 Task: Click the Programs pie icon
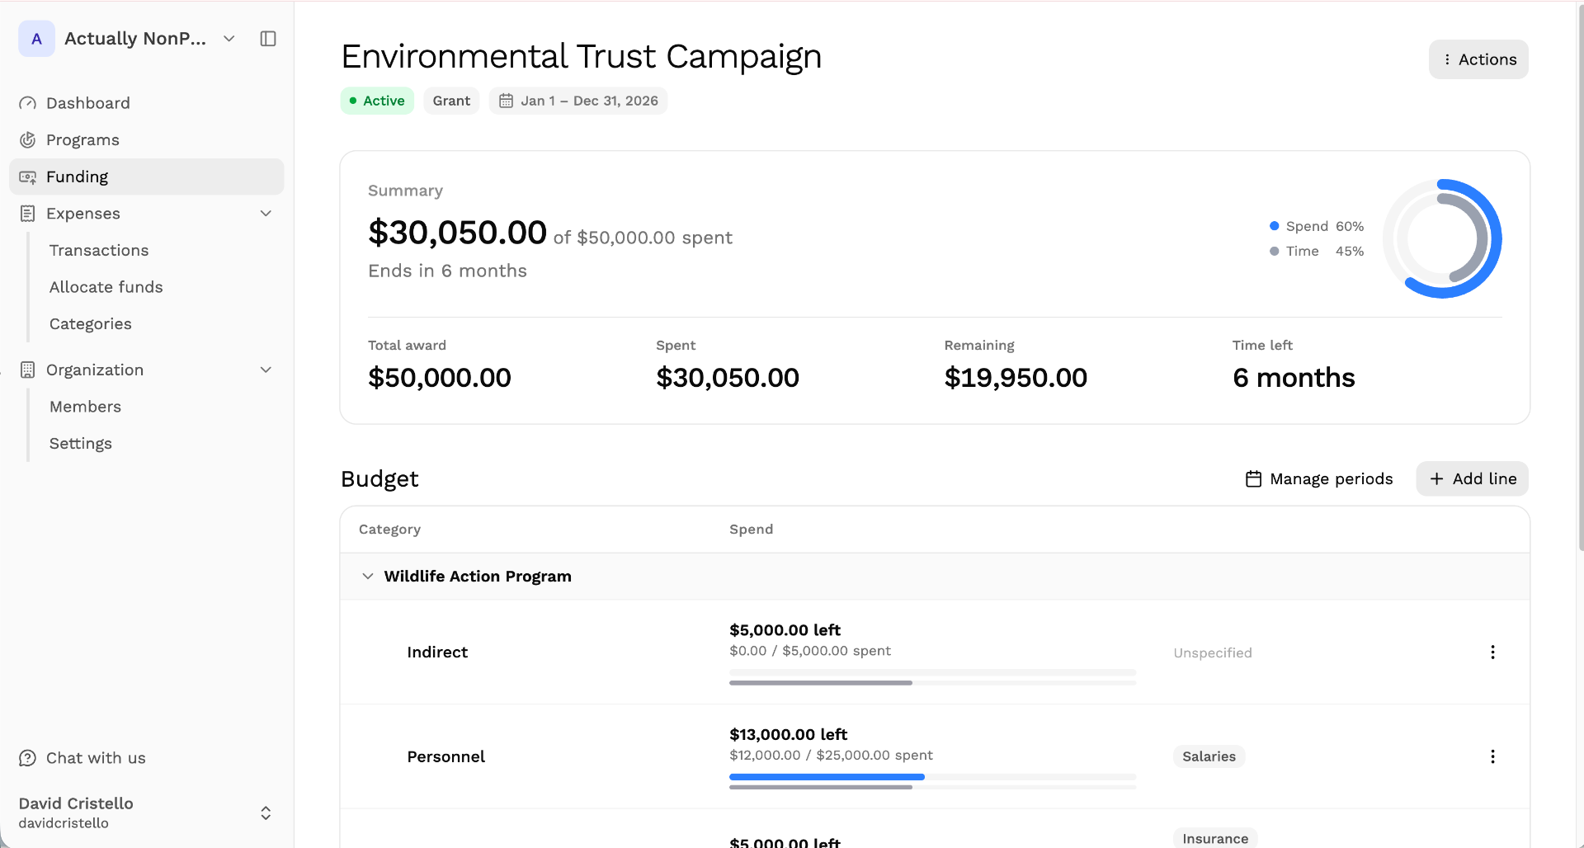pos(28,140)
